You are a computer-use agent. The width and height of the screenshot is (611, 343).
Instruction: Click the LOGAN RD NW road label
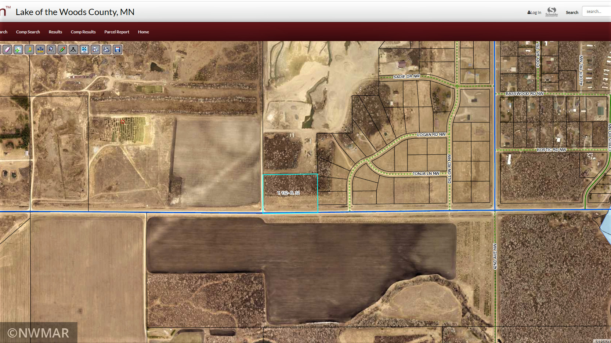point(431,135)
